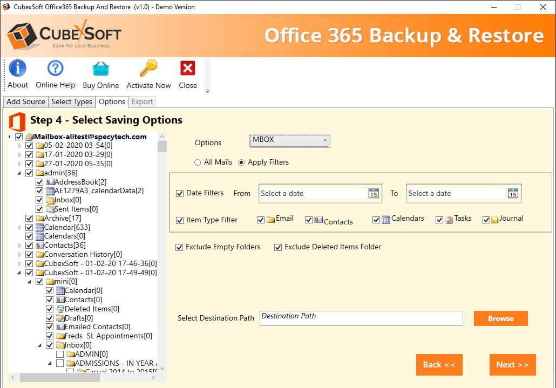Open Online Help question mark icon

[x=55, y=68]
